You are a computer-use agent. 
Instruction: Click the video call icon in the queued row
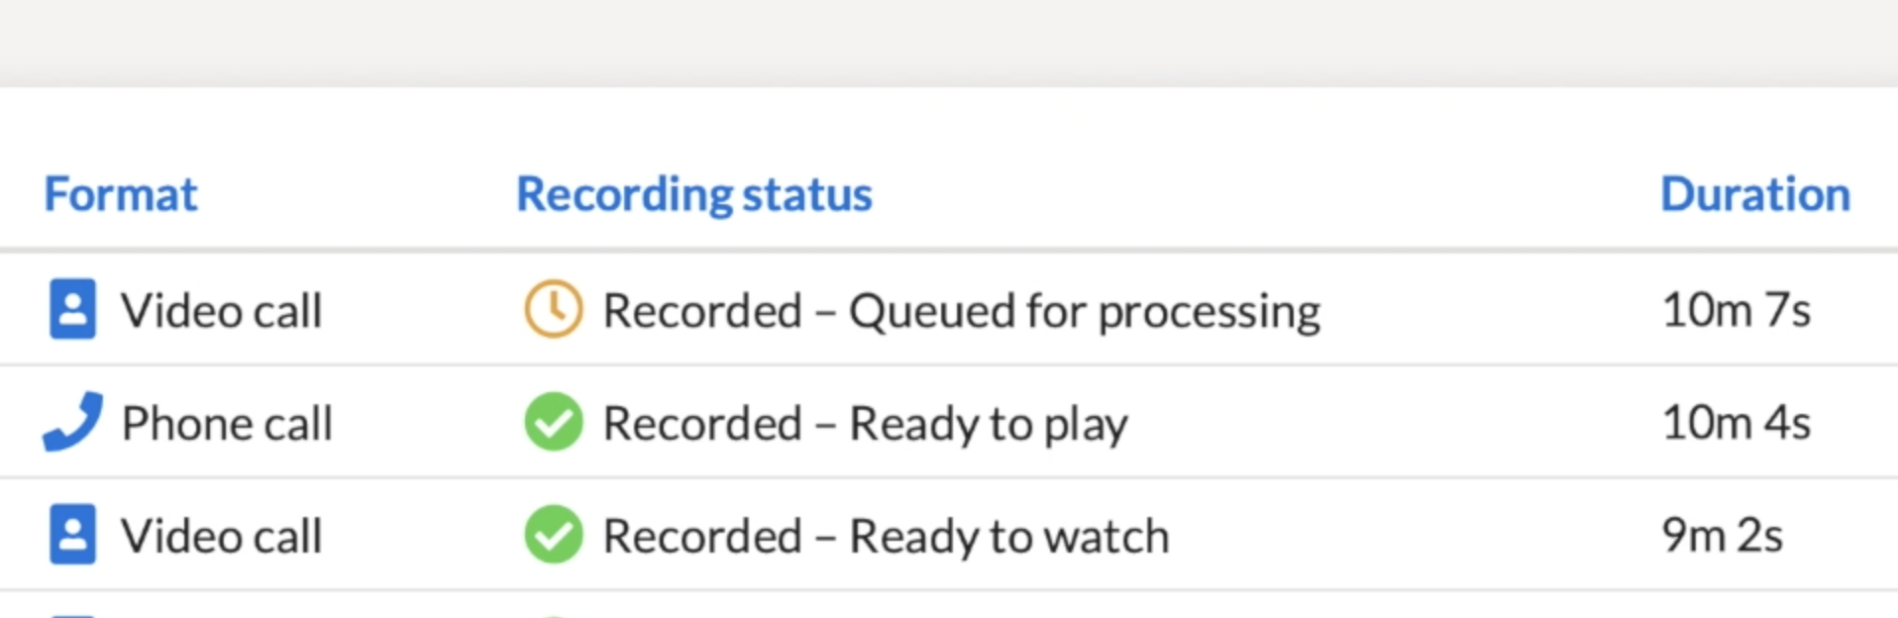click(x=72, y=309)
